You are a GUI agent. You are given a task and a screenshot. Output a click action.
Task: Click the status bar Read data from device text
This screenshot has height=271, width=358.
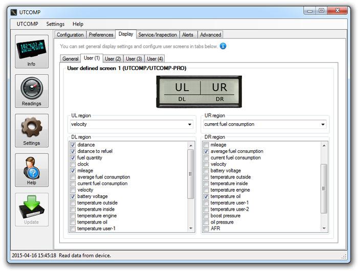click(x=85, y=256)
